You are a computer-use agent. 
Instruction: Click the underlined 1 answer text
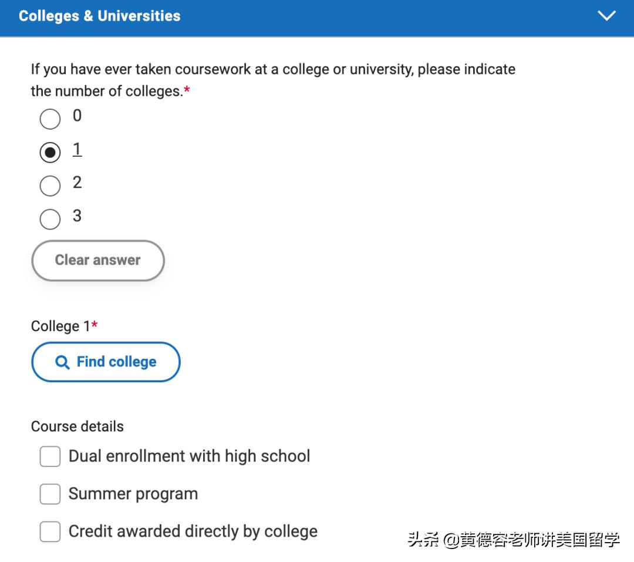77,150
